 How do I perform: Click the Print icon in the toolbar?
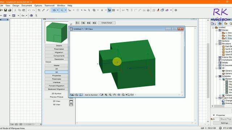click(x=10, y=10)
